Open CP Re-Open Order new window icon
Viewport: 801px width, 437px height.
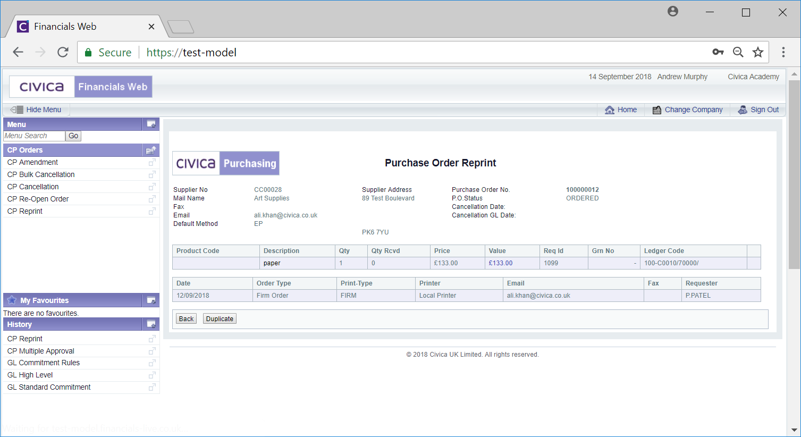(x=152, y=199)
